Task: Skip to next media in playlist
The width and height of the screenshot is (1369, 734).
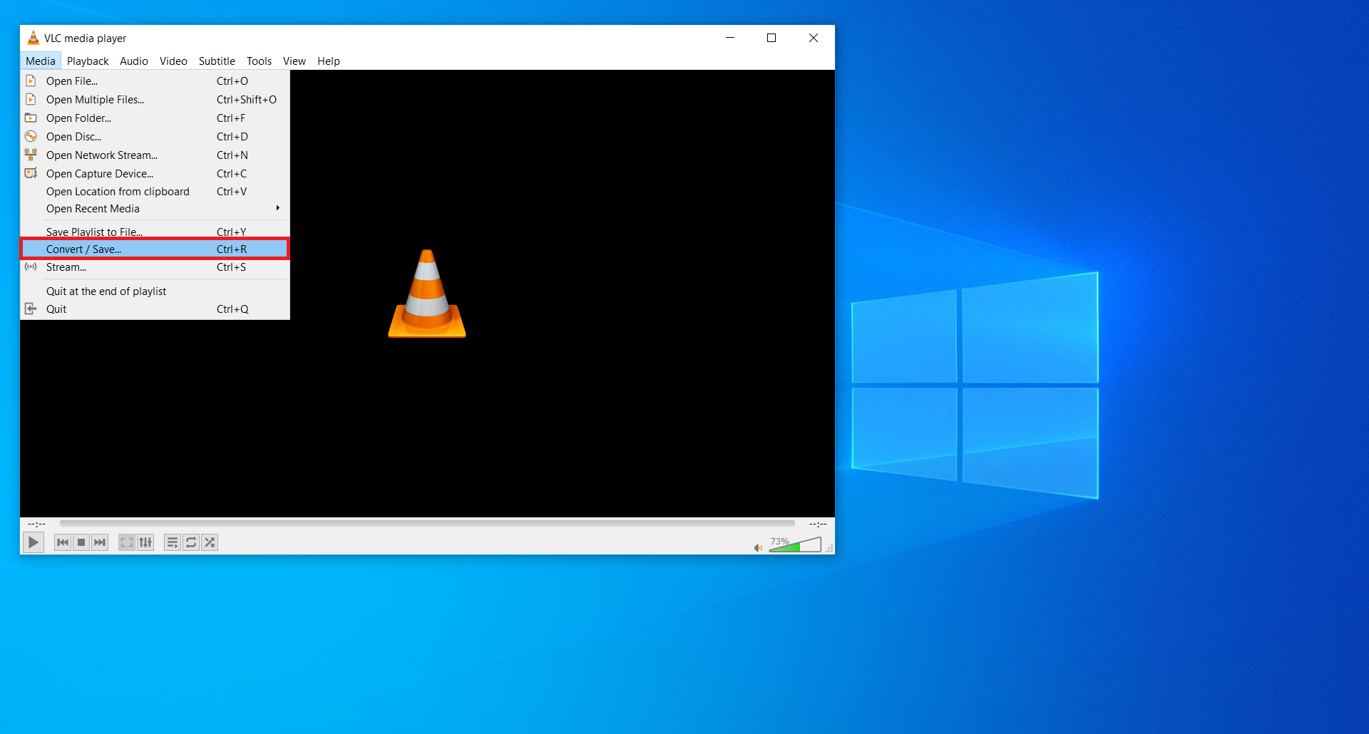Action: [x=100, y=542]
